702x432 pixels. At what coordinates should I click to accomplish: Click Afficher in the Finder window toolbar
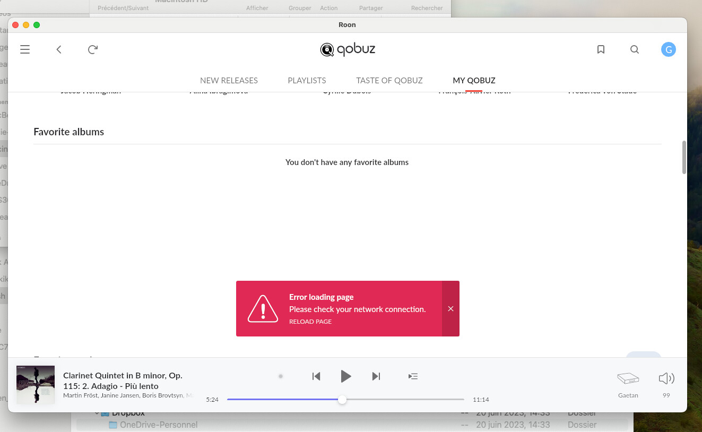(257, 8)
